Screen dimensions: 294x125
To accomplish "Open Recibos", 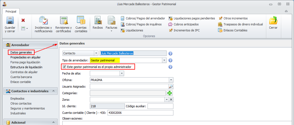I will (x=98, y=23).
